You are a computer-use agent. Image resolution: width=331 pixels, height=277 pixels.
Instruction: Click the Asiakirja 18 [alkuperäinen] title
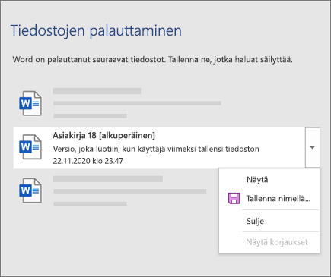coord(103,136)
